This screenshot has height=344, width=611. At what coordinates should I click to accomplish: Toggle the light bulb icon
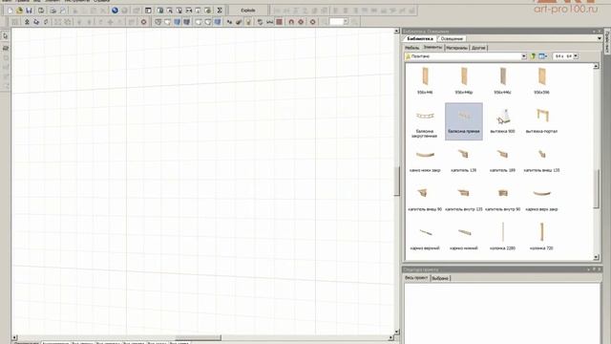pyautogui.click(x=248, y=22)
